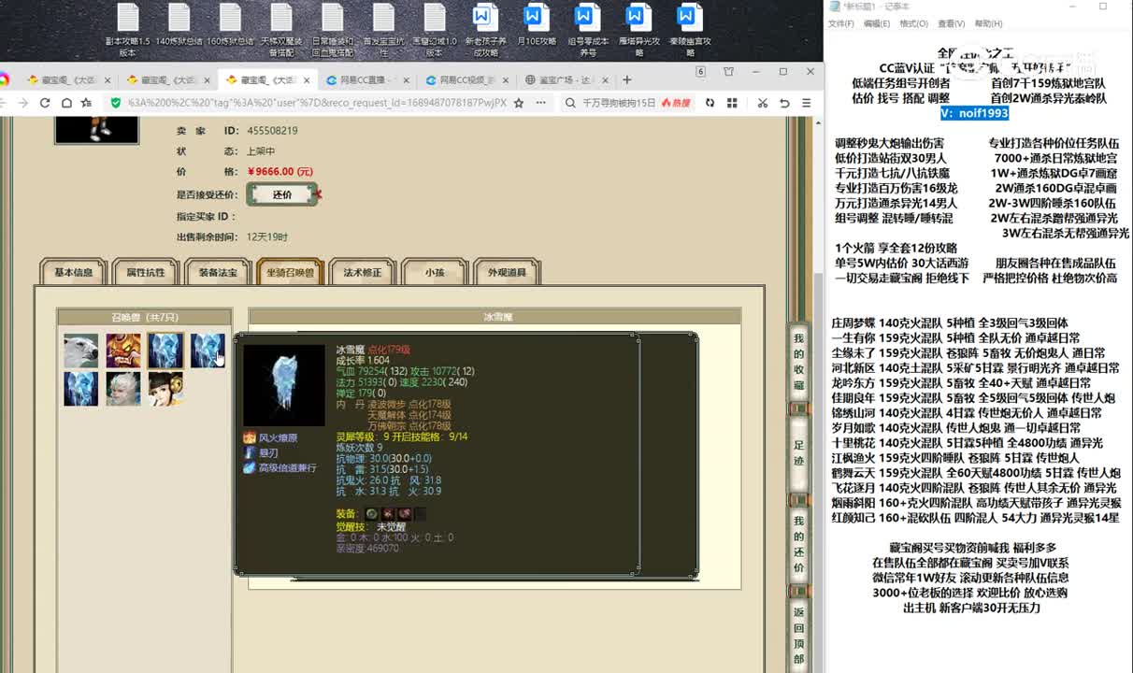Open Notepad 编辑(E) menu
The width and height of the screenshot is (1133, 673).
[877, 23]
